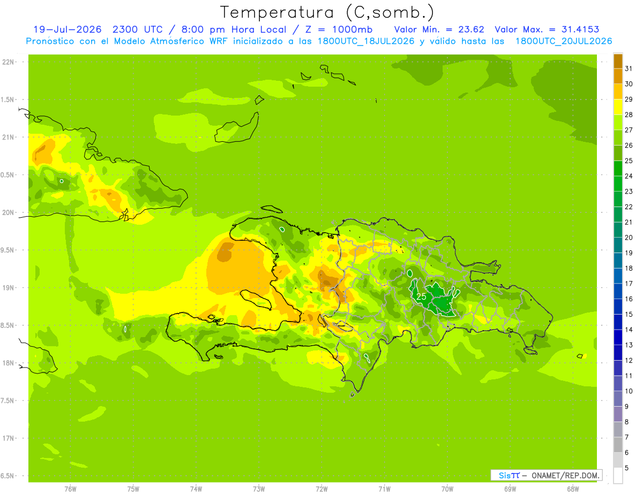
Task: Pick the gray colorbar swatch between 6 and 7
Action: [x=618, y=445]
